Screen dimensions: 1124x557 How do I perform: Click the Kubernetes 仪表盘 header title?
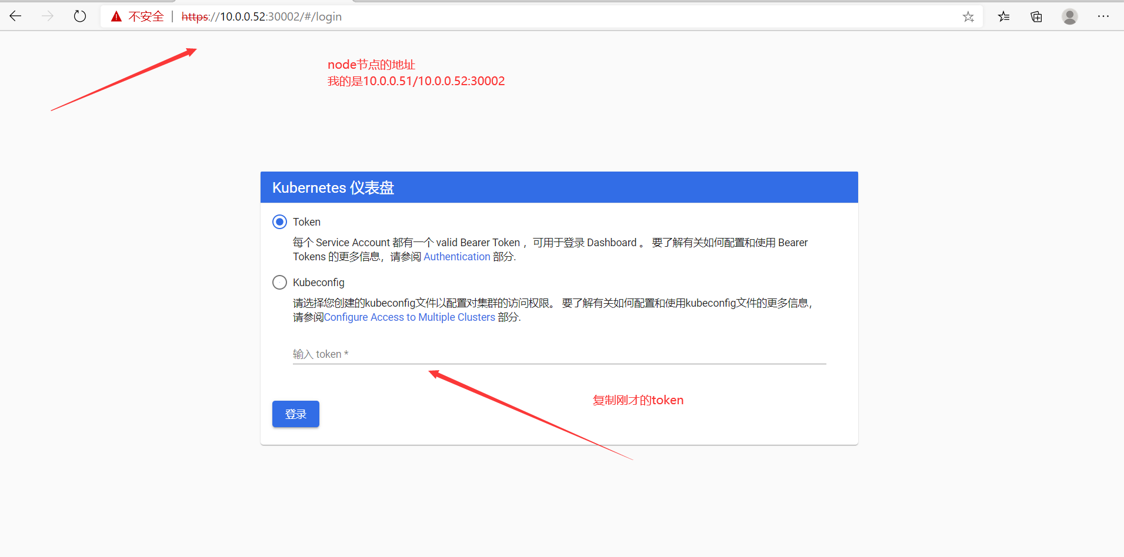coord(333,187)
